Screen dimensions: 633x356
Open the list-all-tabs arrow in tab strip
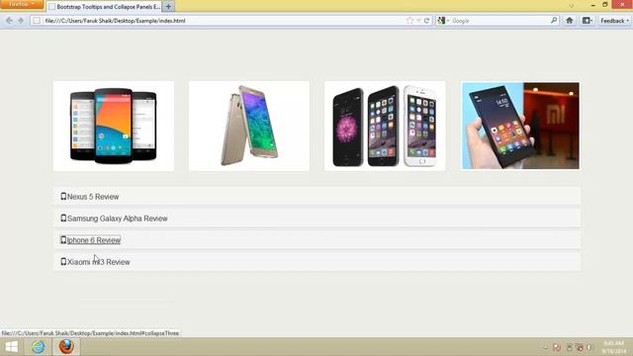pyautogui.click(x=572, y=6)
